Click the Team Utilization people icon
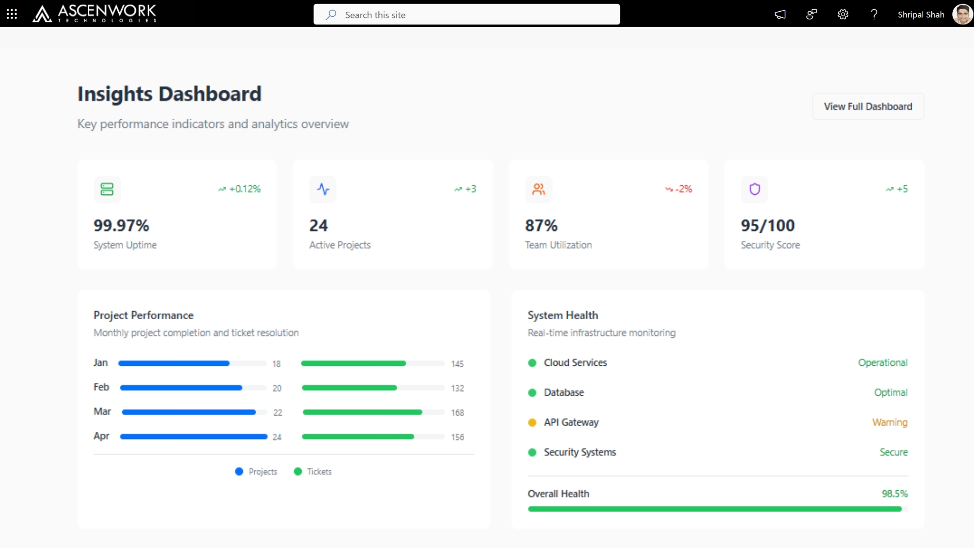974x548 pixels. click(x=538, y=189)
